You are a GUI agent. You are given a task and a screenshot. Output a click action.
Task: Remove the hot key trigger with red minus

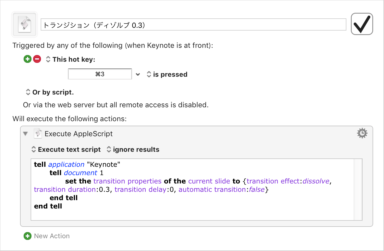37,59
